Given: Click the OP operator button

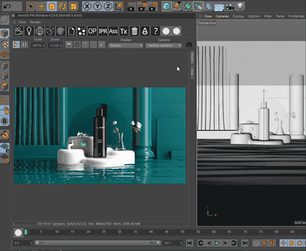Looking at the screenshot, I should coord(92,31).
